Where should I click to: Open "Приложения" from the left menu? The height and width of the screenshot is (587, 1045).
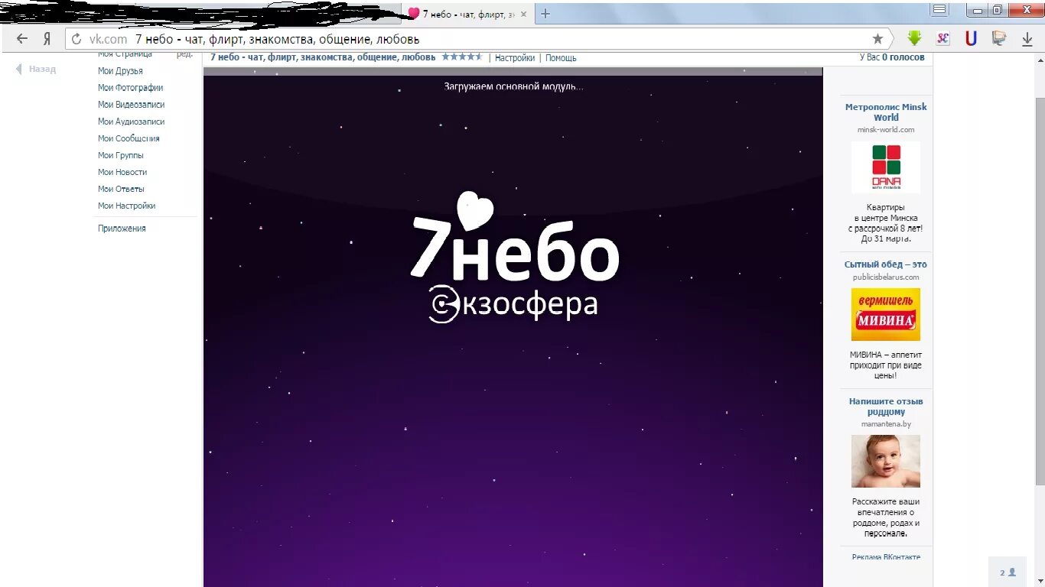121,227
